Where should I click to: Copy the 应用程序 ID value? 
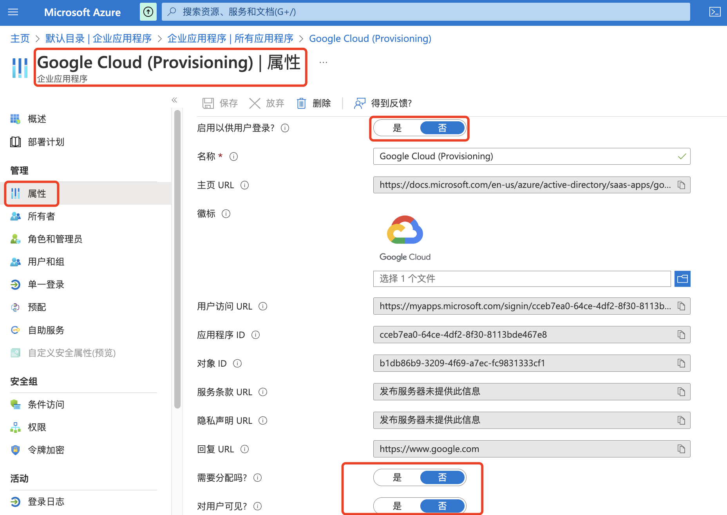tap(682, 335)
